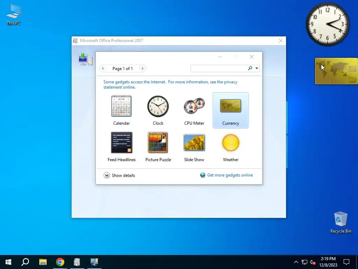This screenshot has height=269, width=358.
Task: Open the Windows Start menu
Action: coord(8,262)
